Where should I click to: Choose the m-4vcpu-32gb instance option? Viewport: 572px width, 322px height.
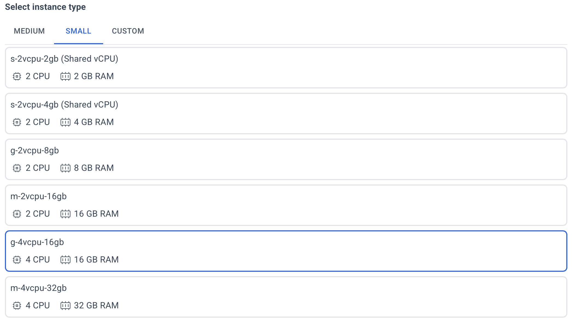coord(286,297)
